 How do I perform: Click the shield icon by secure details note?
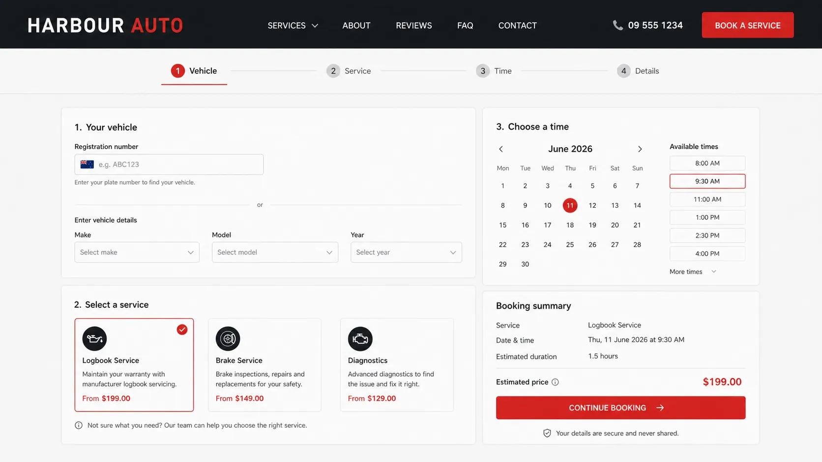547,433
